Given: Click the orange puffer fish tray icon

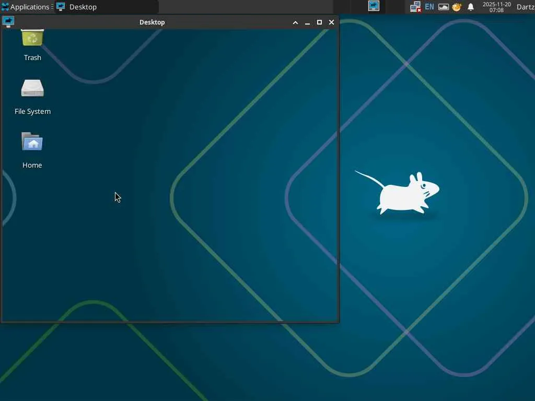Looking at the screenshot, I should (457, 7).
